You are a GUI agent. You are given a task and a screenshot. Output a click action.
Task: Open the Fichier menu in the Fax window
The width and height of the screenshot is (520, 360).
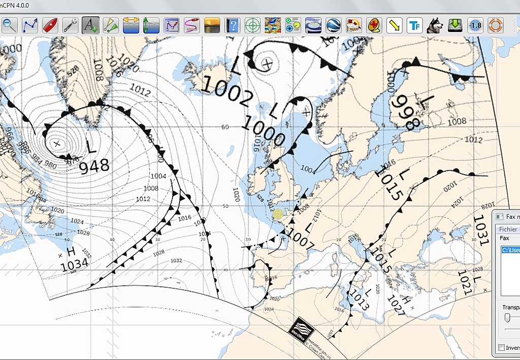click(508, 229)
